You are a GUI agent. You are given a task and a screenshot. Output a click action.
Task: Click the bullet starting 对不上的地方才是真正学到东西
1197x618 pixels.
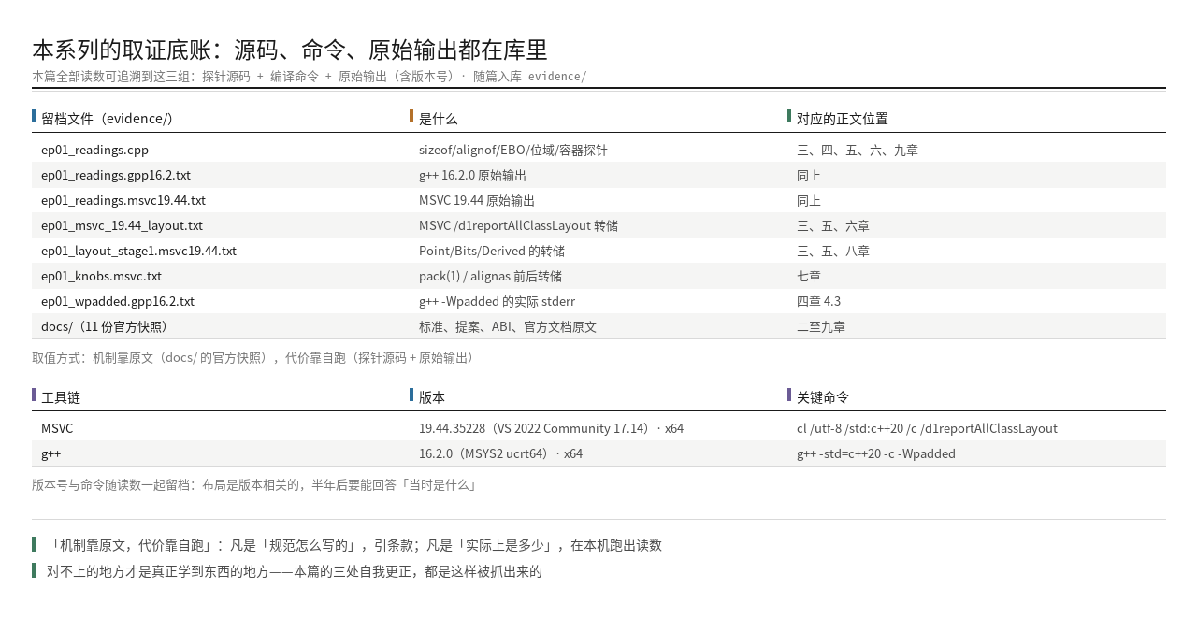point(295,570)
